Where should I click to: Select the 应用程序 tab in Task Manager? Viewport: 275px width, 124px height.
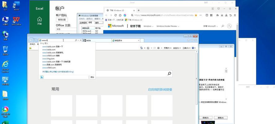tap(83, 23)
